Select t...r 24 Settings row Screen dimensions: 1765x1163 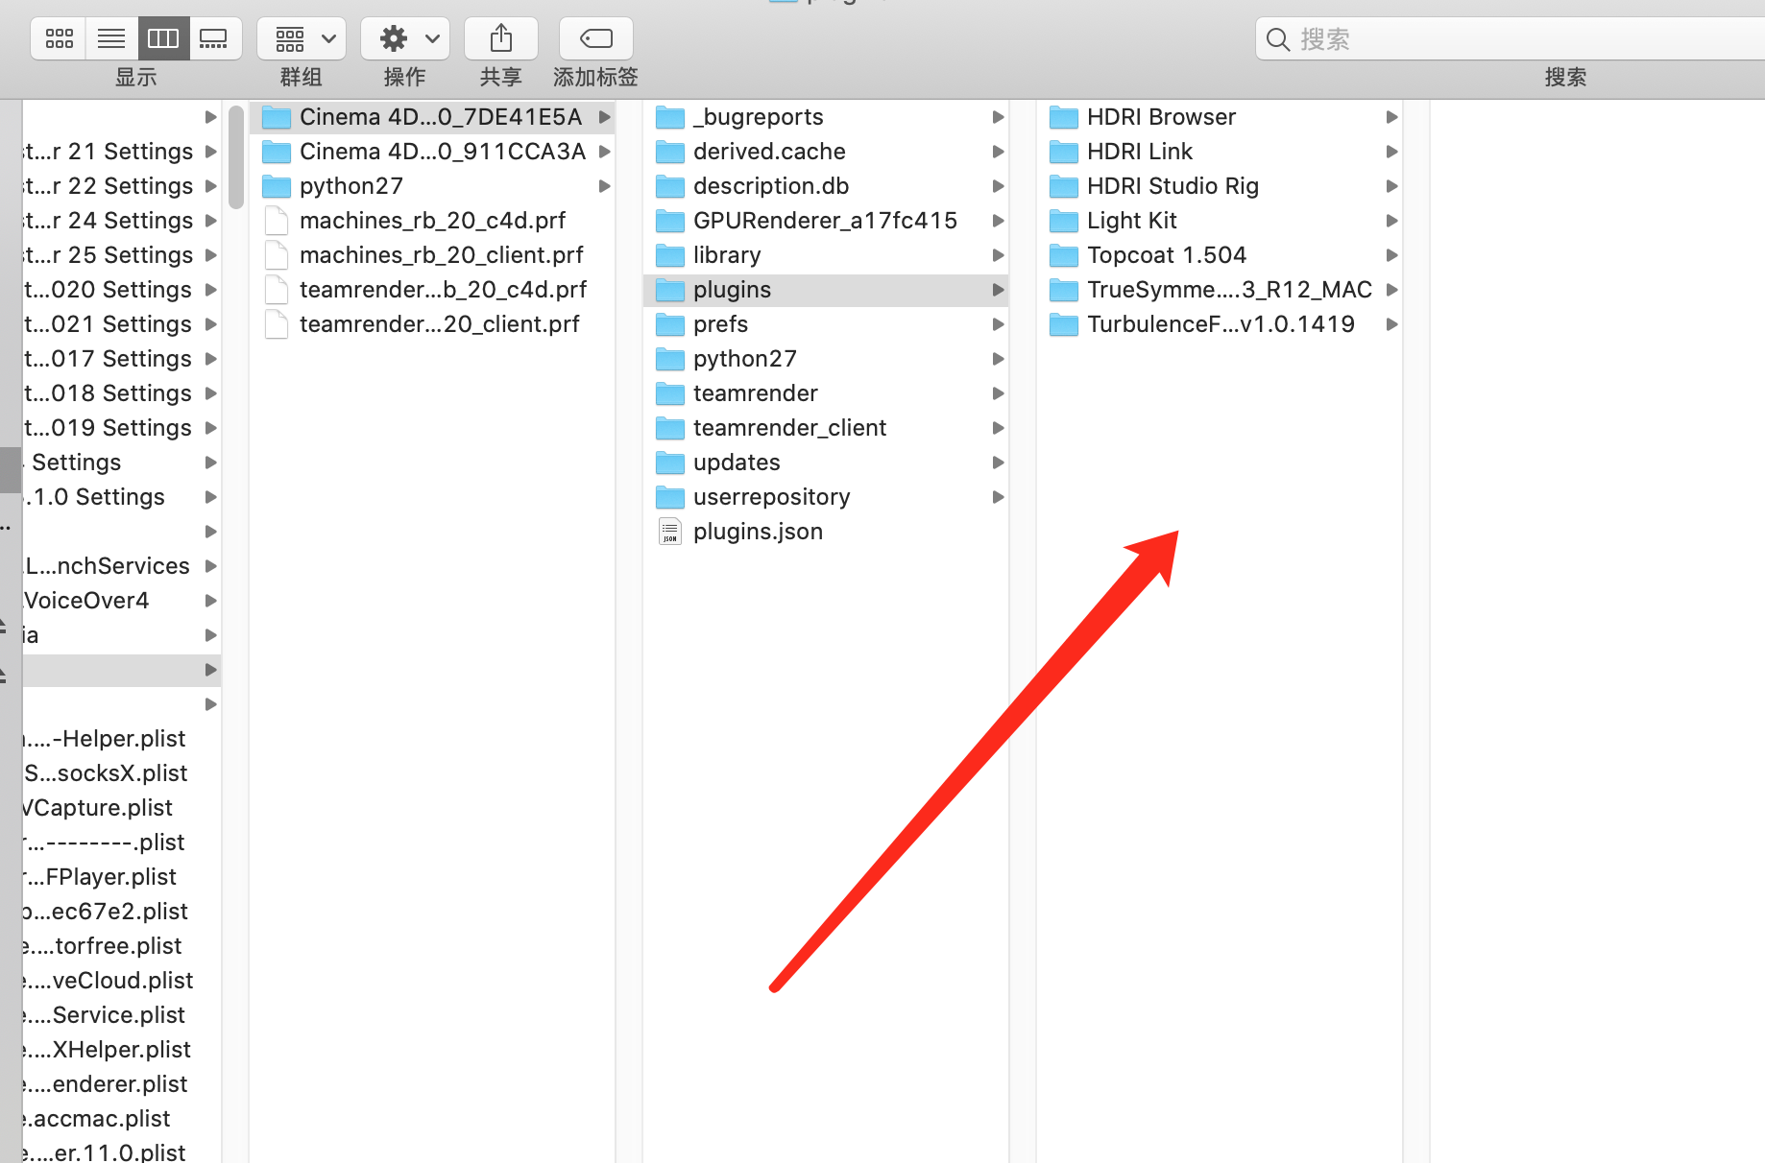(122, 221)
